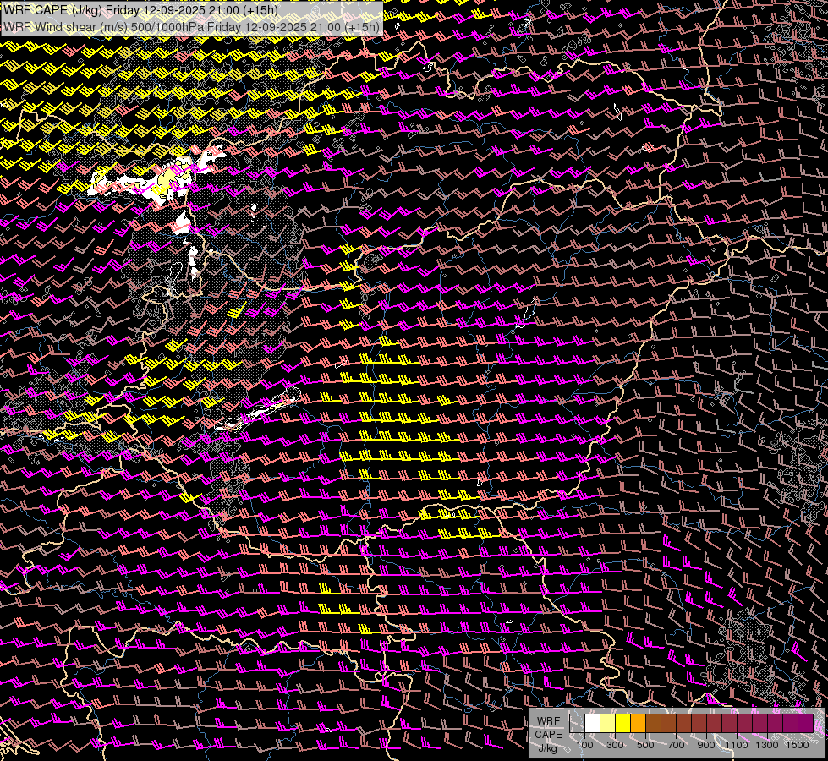This screenshot has height=761, width=828.
Task: Select the orange legend swatch
Action: click(639, 724)
